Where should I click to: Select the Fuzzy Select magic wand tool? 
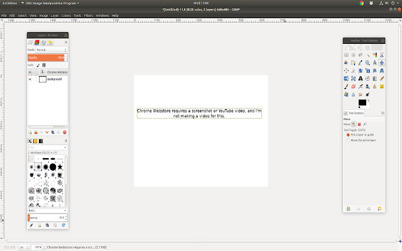point(367,55)
